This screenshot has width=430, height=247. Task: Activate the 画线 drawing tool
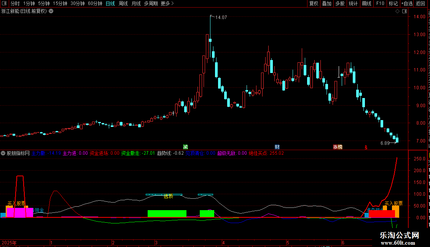click(x=367, y=3)
